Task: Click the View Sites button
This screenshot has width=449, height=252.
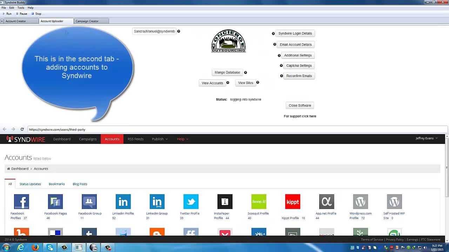Action: [x=246, y=83]
